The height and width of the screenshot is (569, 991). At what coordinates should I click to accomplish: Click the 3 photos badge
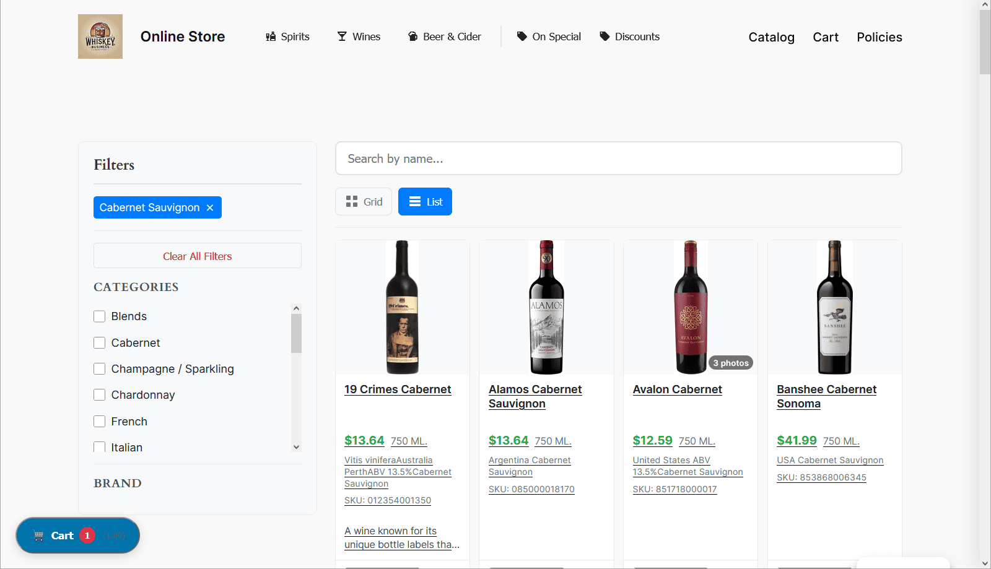pyautogui.click(x=731, y=363)
